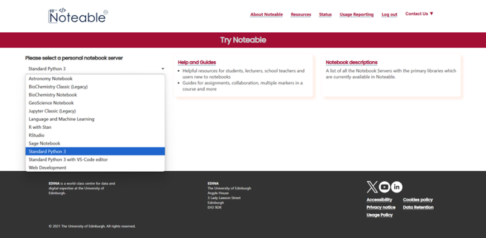The width and height of the screenshot is (486, 238).
Task: Open the Privacy notice footer link
Action: click(381, 207)
